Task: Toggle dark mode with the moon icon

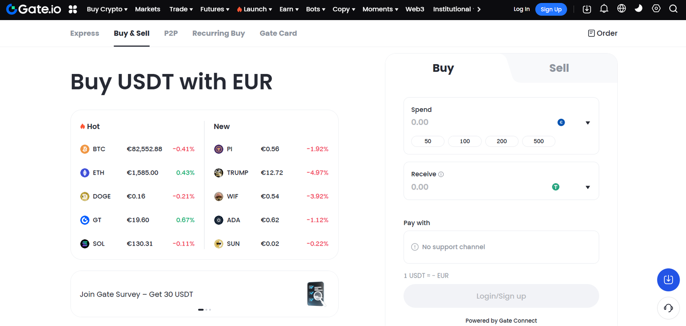Action: pyautogui.click(x=638, y=9)
